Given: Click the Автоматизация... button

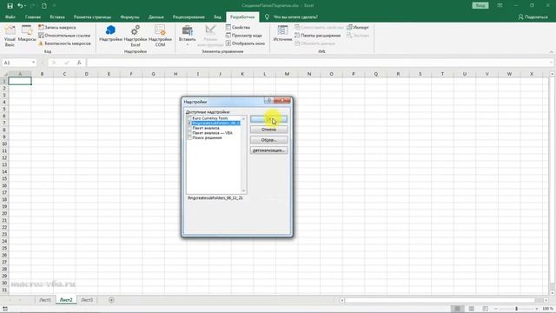Looking at the screenshot, I should click(268, 150).
